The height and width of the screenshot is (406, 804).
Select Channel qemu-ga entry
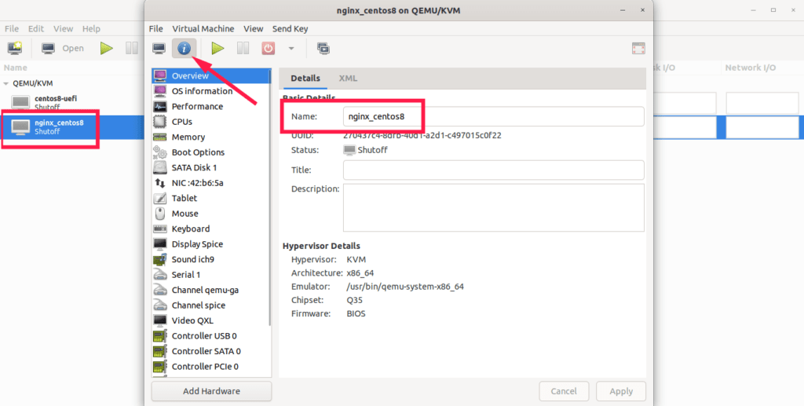[211, 290]
